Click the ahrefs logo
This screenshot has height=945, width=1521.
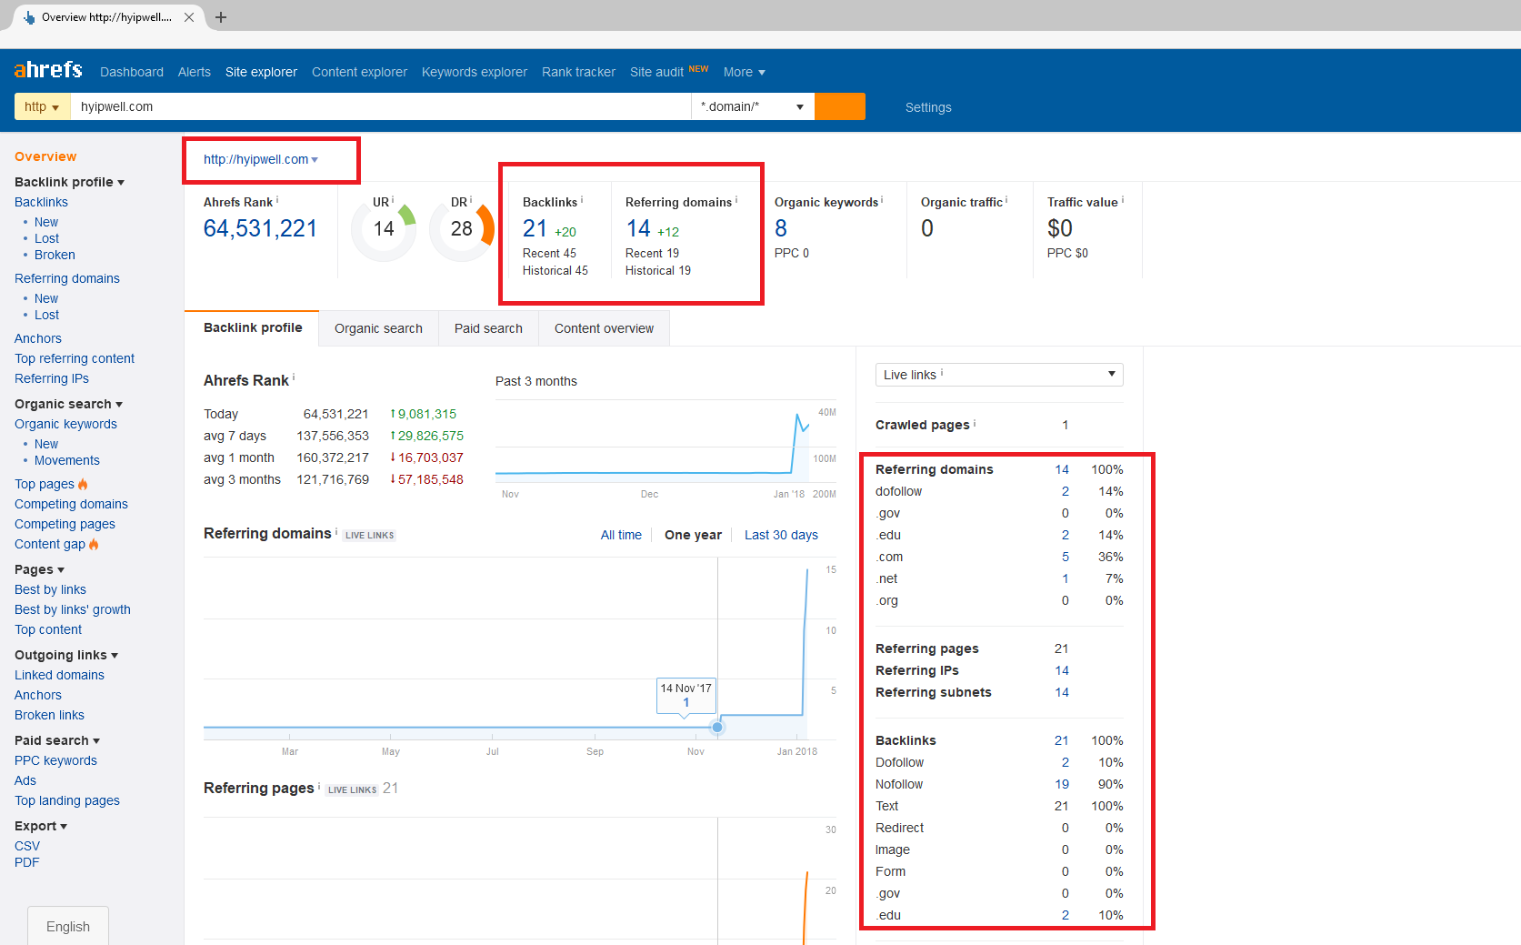pos(48,71)
